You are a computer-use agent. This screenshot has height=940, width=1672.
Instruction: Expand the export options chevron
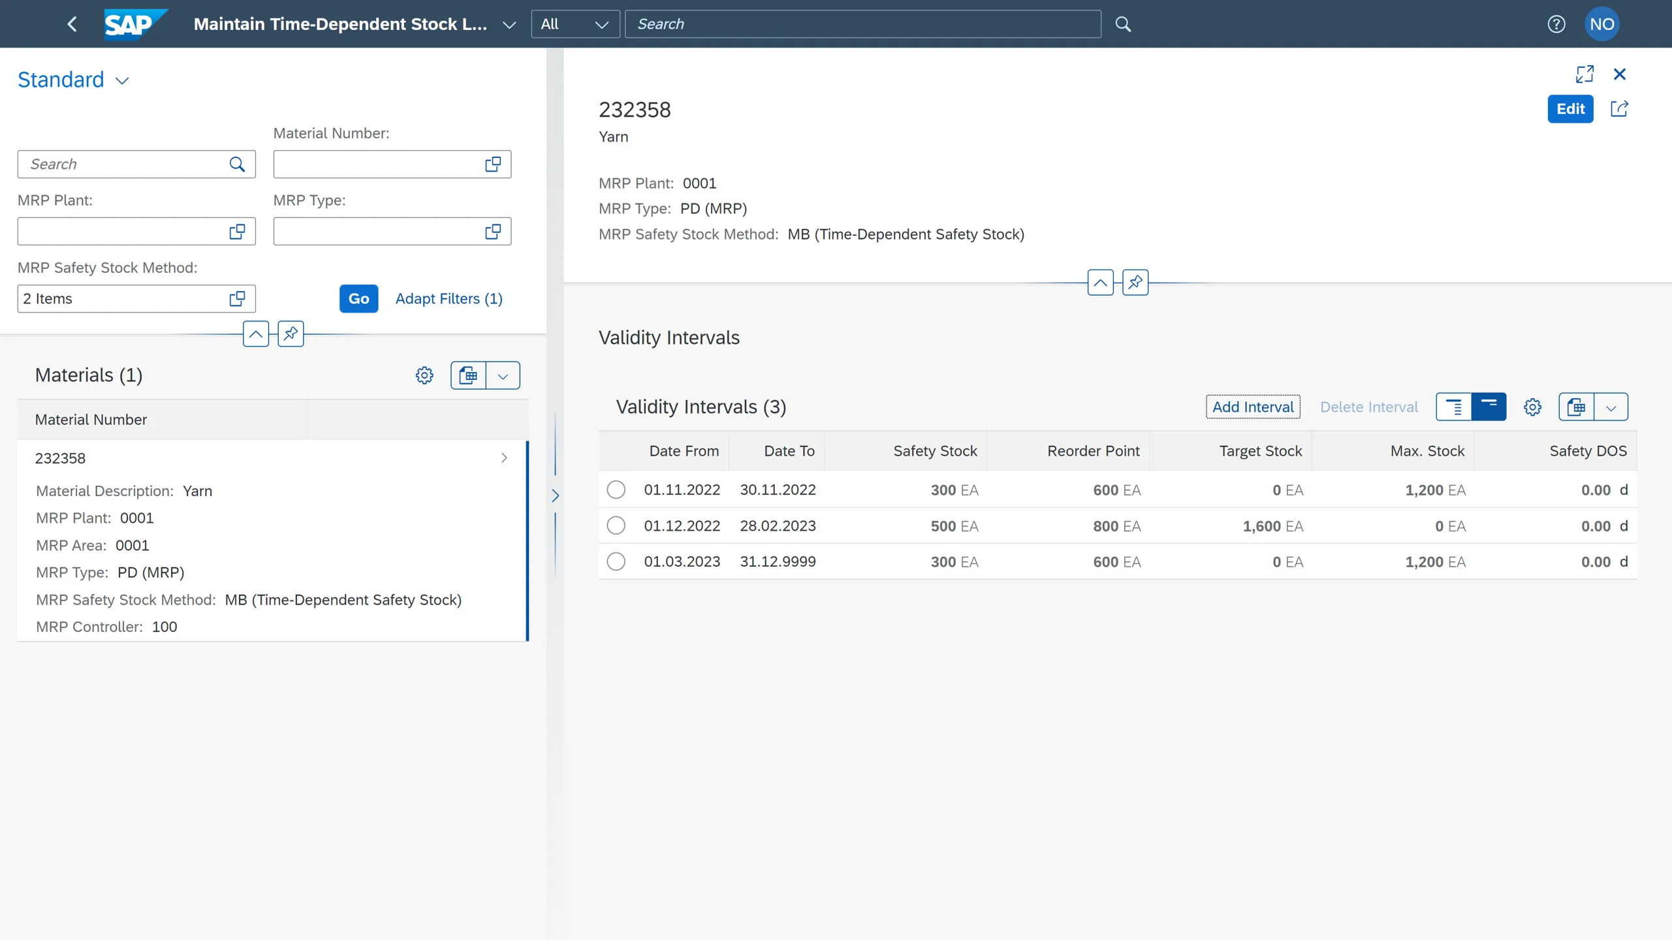coord(1611,406)
